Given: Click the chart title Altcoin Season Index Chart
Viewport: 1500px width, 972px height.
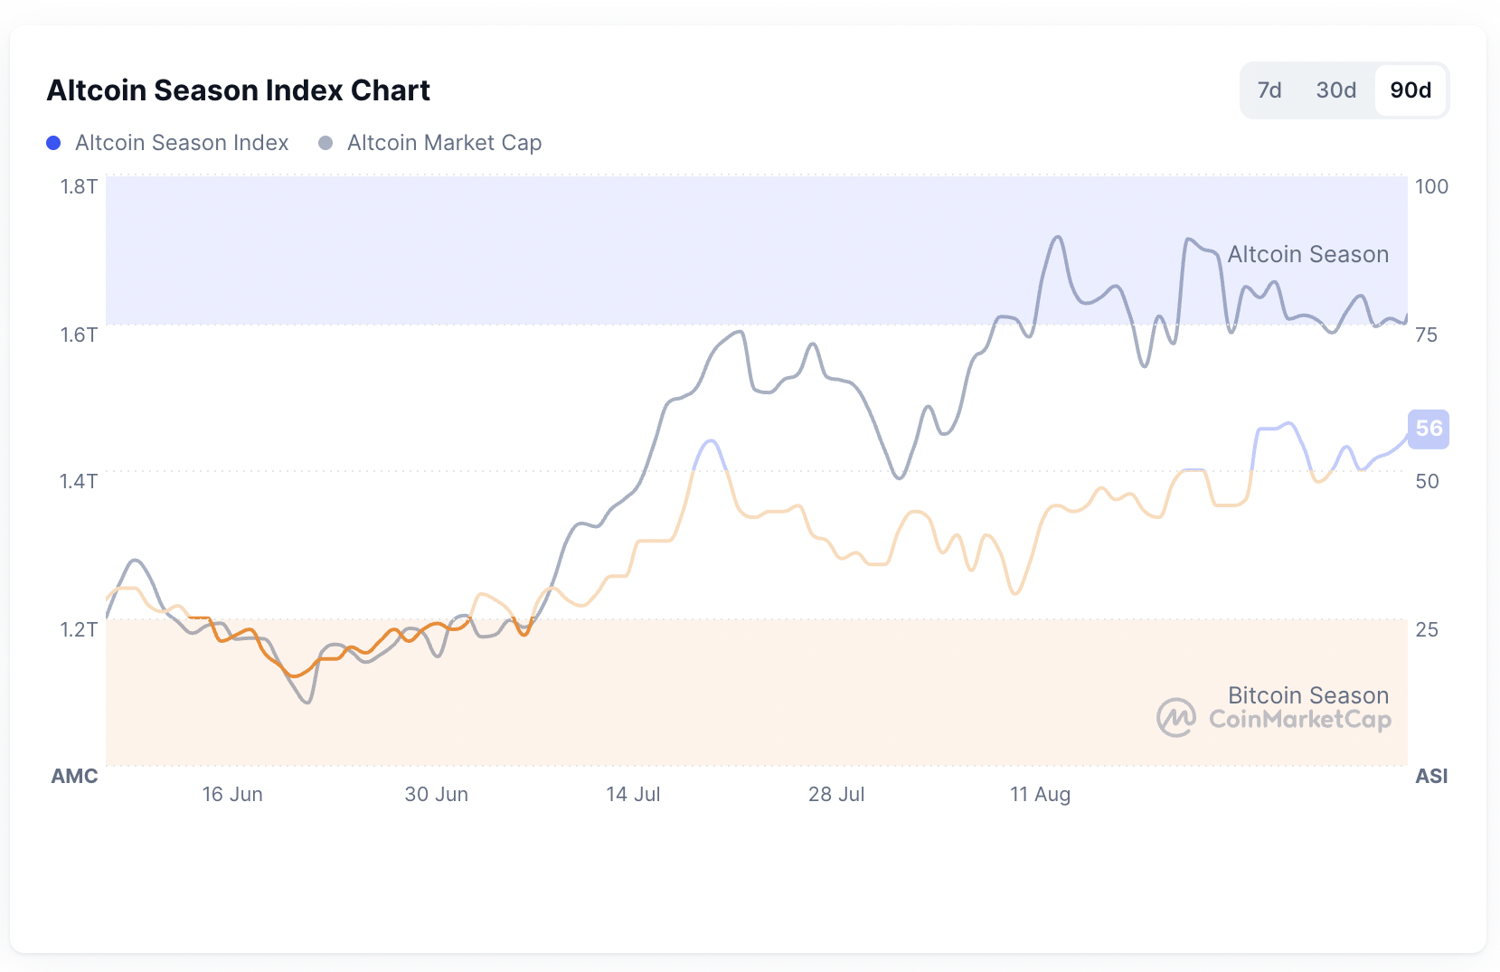Looking at the screenshot, I should pyautogui.click(x=239, y=90).
